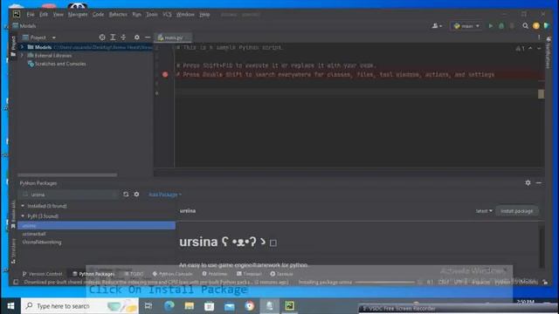Reload Python package repositories
This screenshot has height=314, width=559.
click(x=126, y=195)
